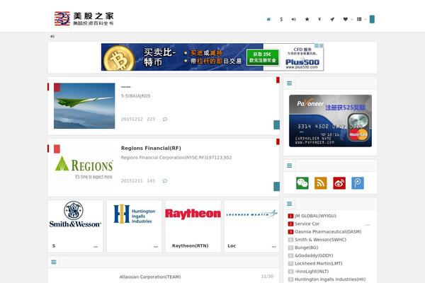Open InnoLight(INLT) list entry
This screenshot has width=425, height=283.
click(312, 271)
